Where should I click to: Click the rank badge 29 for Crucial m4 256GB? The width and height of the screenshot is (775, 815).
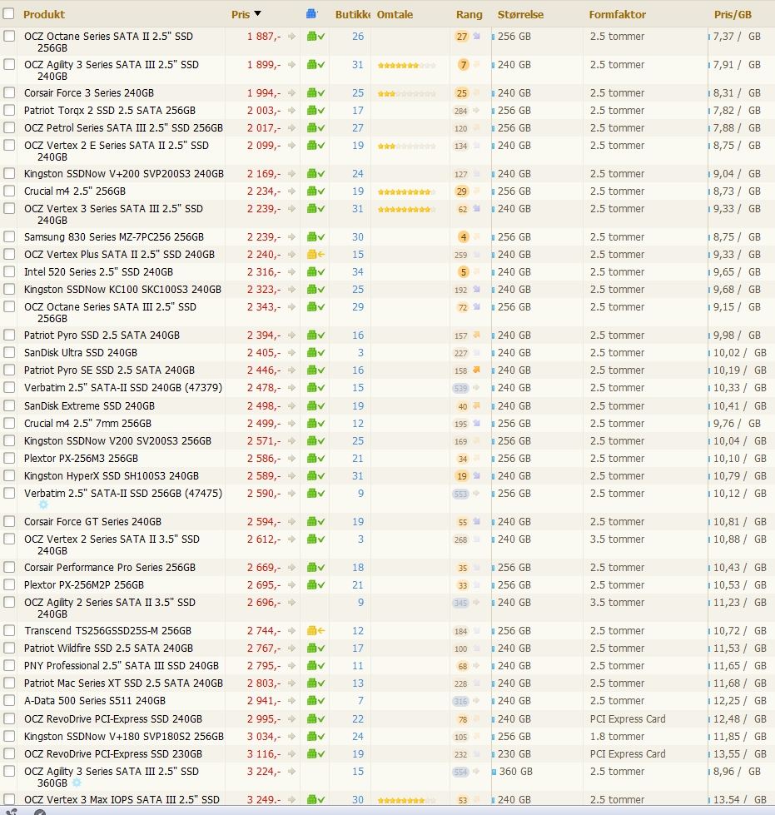[461, 191]
